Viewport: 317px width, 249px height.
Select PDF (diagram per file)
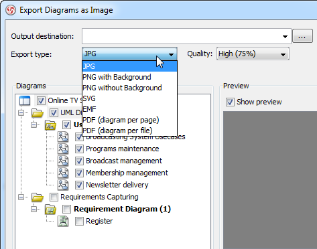tap(129, 131)
